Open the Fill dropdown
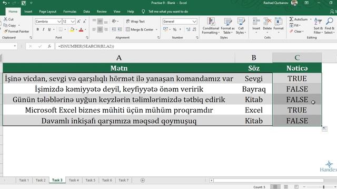This screenshot has width=337, height=189. click(295, 25)
